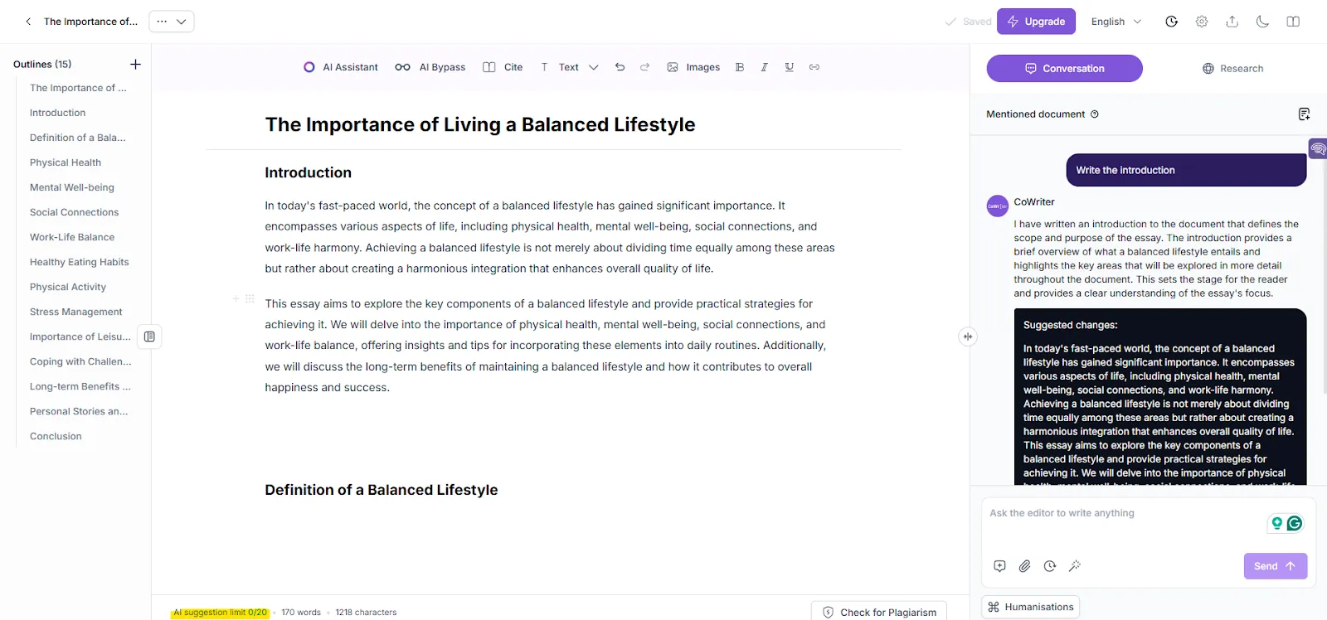Viewport: 1327px width, 620px height.
Task: Click the block drag handle dots icon
Action: pos(250,298)
